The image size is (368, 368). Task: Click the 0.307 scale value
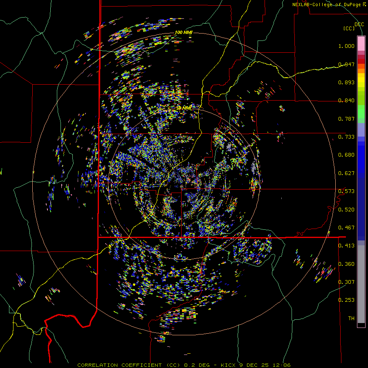coord(346,282)
